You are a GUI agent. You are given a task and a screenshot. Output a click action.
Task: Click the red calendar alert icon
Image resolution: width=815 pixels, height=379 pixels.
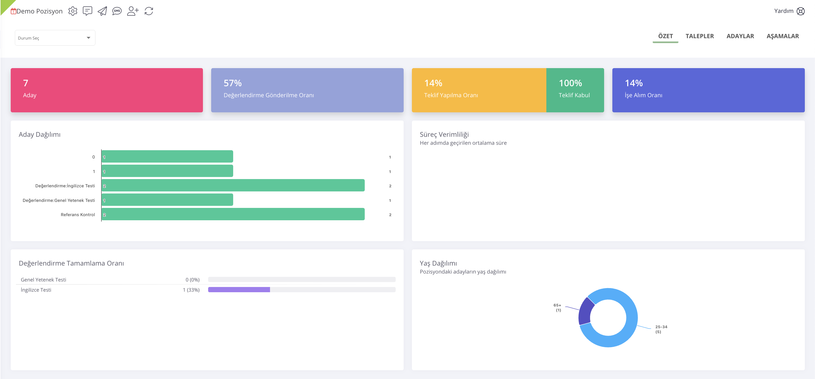point(13,11)
